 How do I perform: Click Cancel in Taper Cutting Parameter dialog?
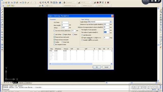click(106, 67)
